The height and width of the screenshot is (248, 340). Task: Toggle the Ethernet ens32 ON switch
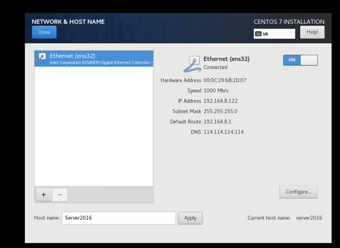300,60
